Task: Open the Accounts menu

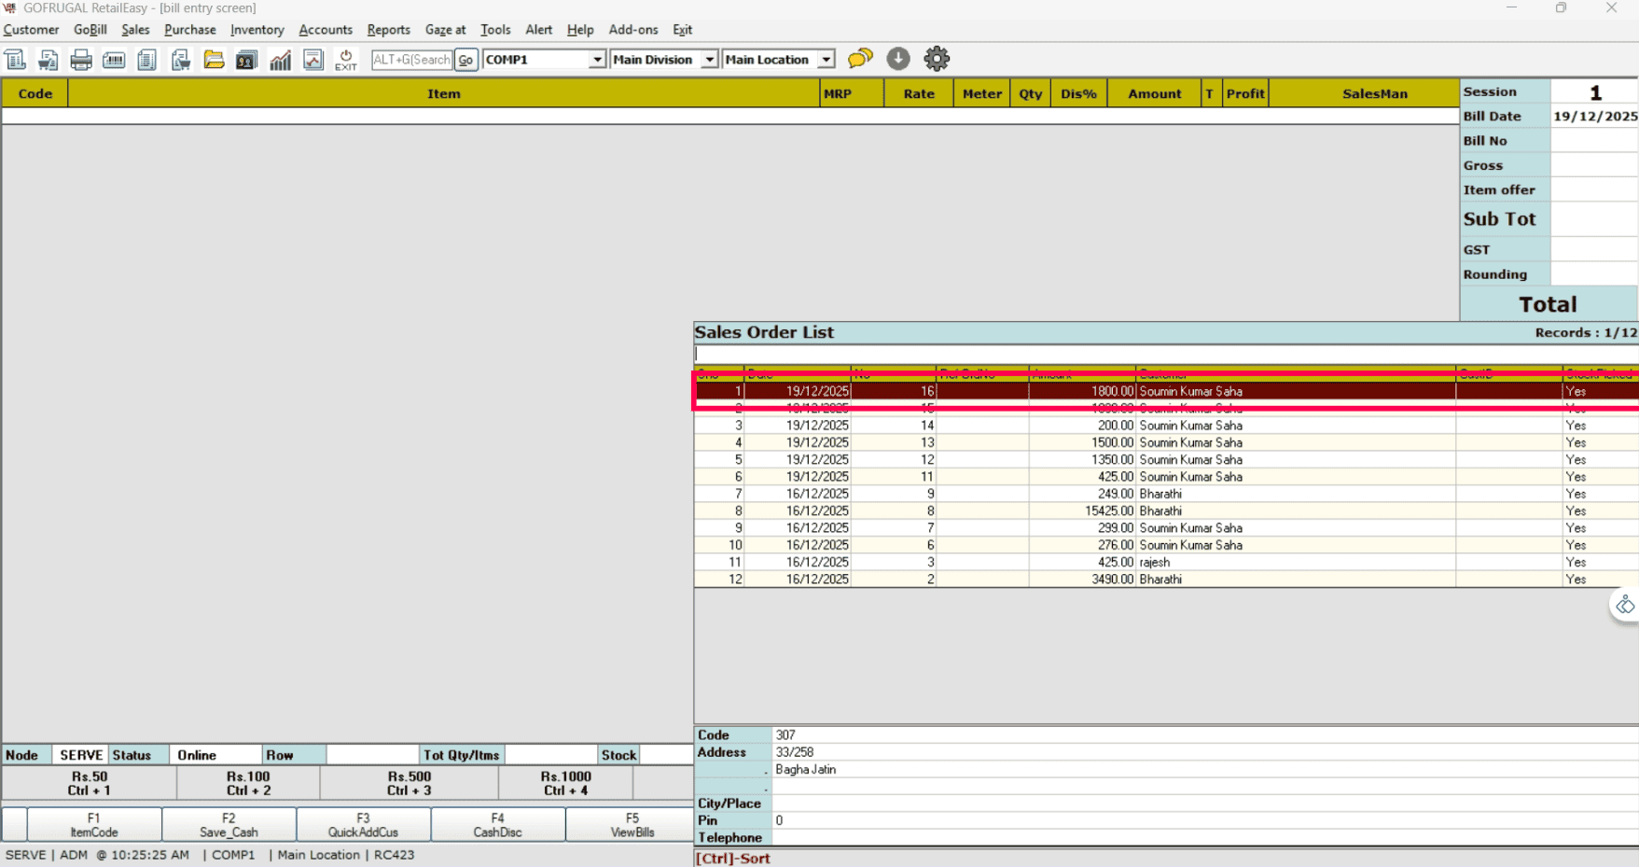Action: click(326, 30)
